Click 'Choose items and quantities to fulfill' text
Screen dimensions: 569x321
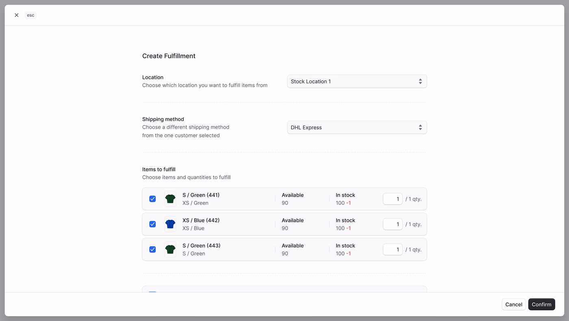(186, 177)
